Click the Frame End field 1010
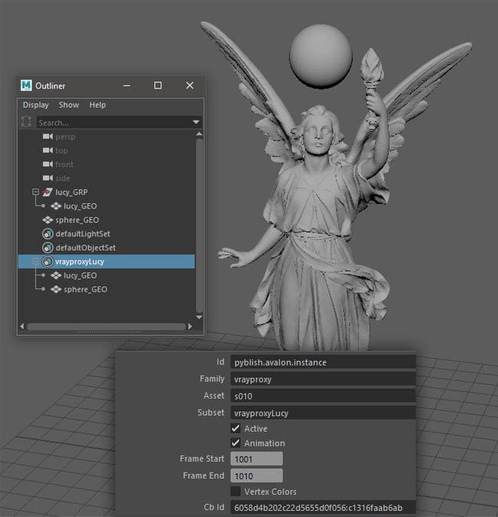The image size is (498, 517). point(257,475)
